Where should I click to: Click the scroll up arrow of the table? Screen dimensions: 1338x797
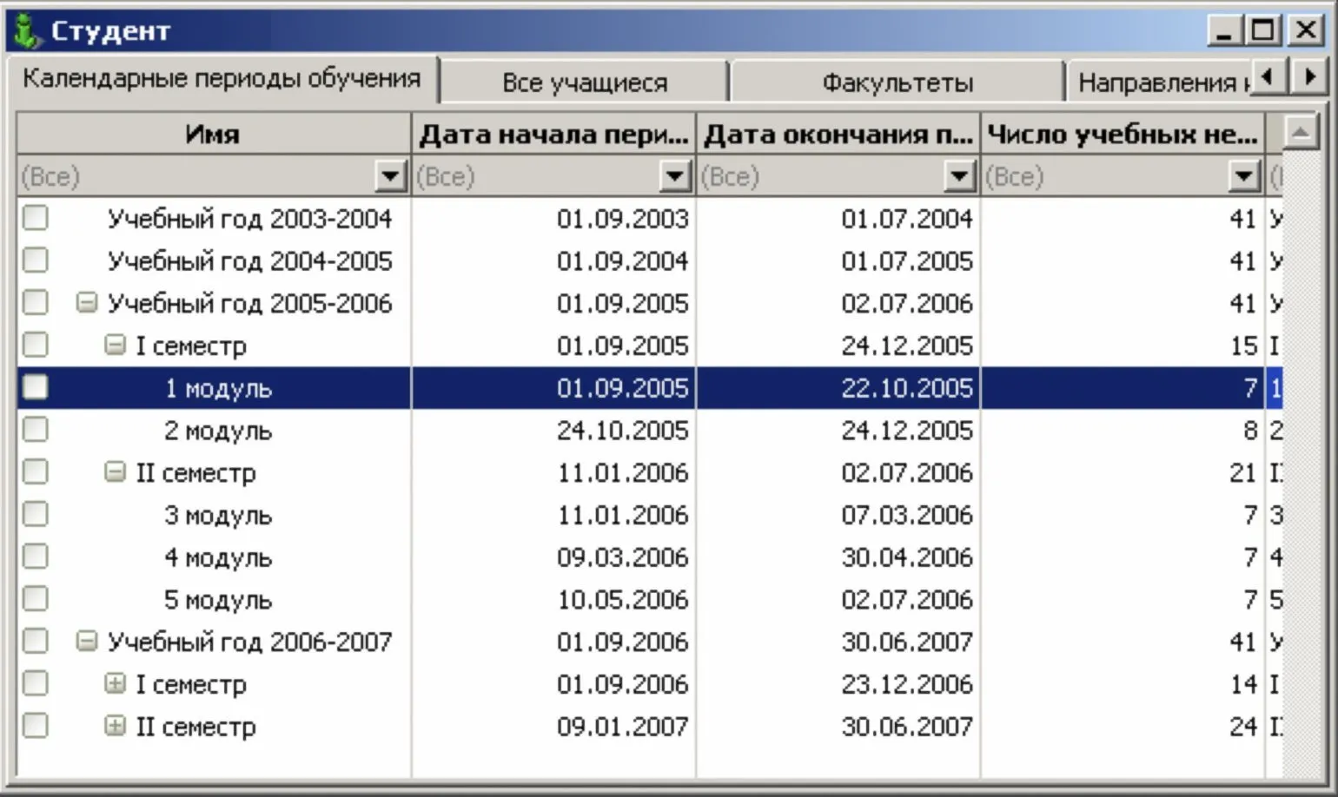[1300, 133]
